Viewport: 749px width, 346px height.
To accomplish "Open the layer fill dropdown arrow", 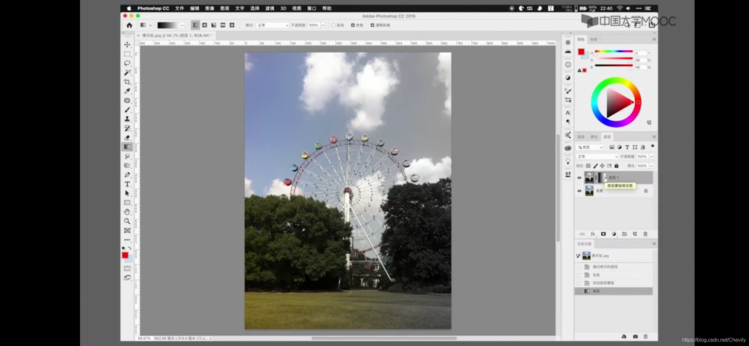I will click(x=651, y=166).
